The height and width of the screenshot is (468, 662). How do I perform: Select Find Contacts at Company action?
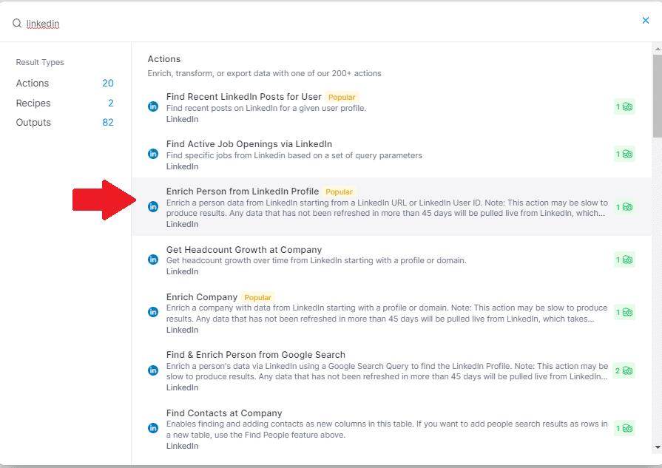224,413
